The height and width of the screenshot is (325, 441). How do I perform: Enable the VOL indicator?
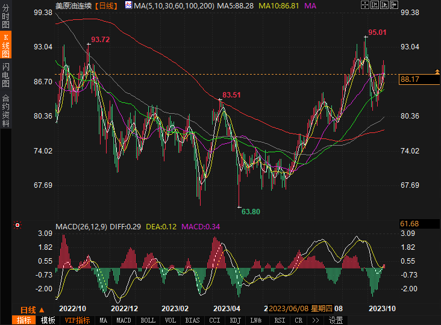pos(170,320)
